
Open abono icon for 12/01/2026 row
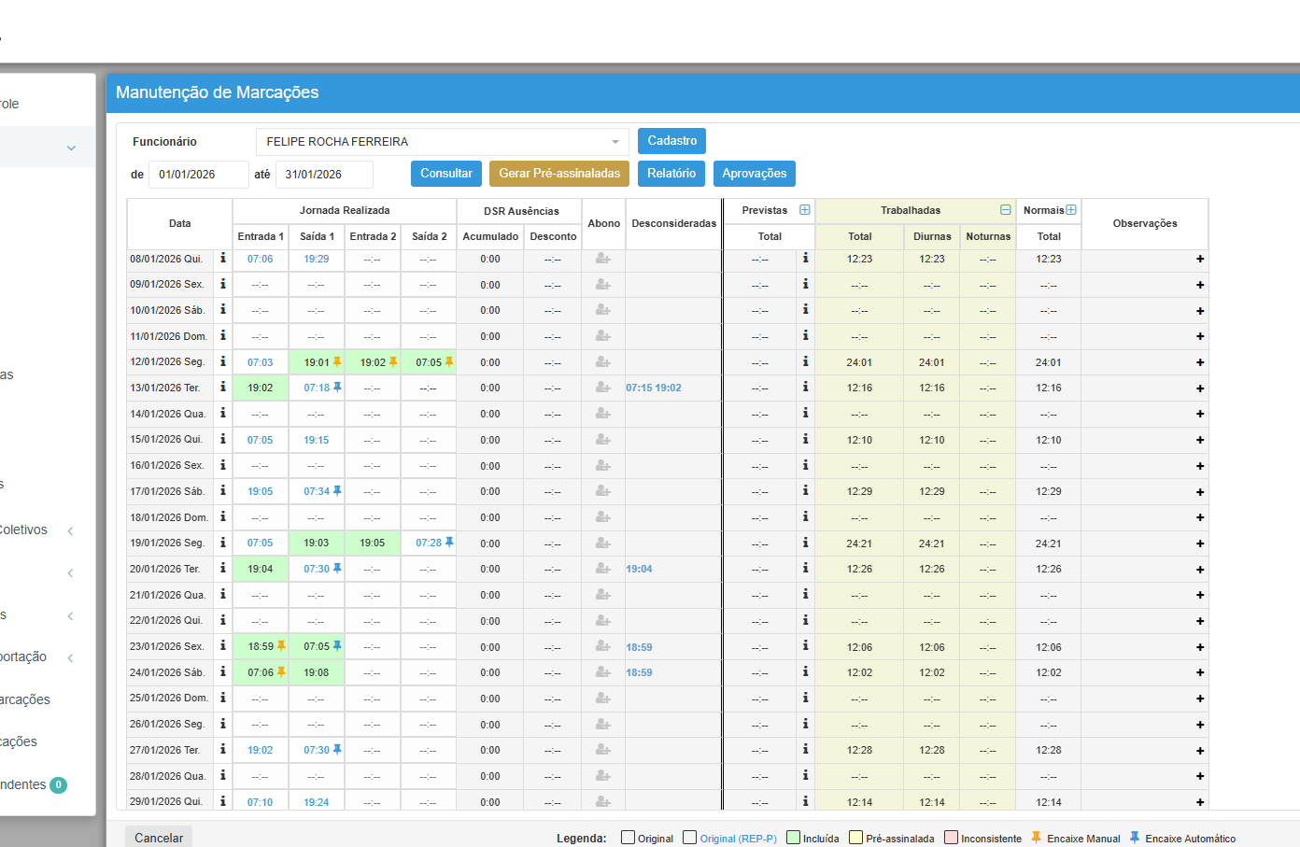(603, 362)
